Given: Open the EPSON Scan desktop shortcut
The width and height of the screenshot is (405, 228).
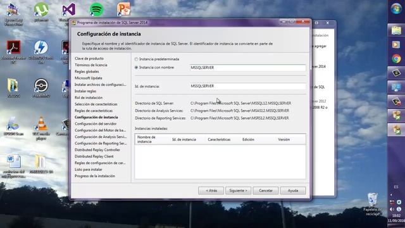Looking at the screenshot, I should click(x=13, y=126).
